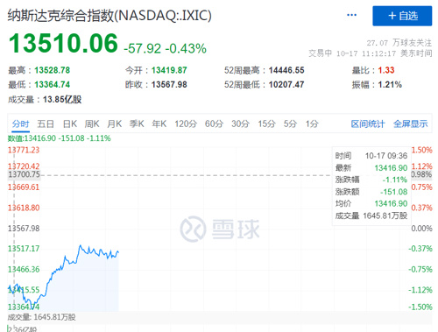Select the 年K yearly chart tab
Image resolution: width=438 pixels, height=332 pixels.
(159, 124)
